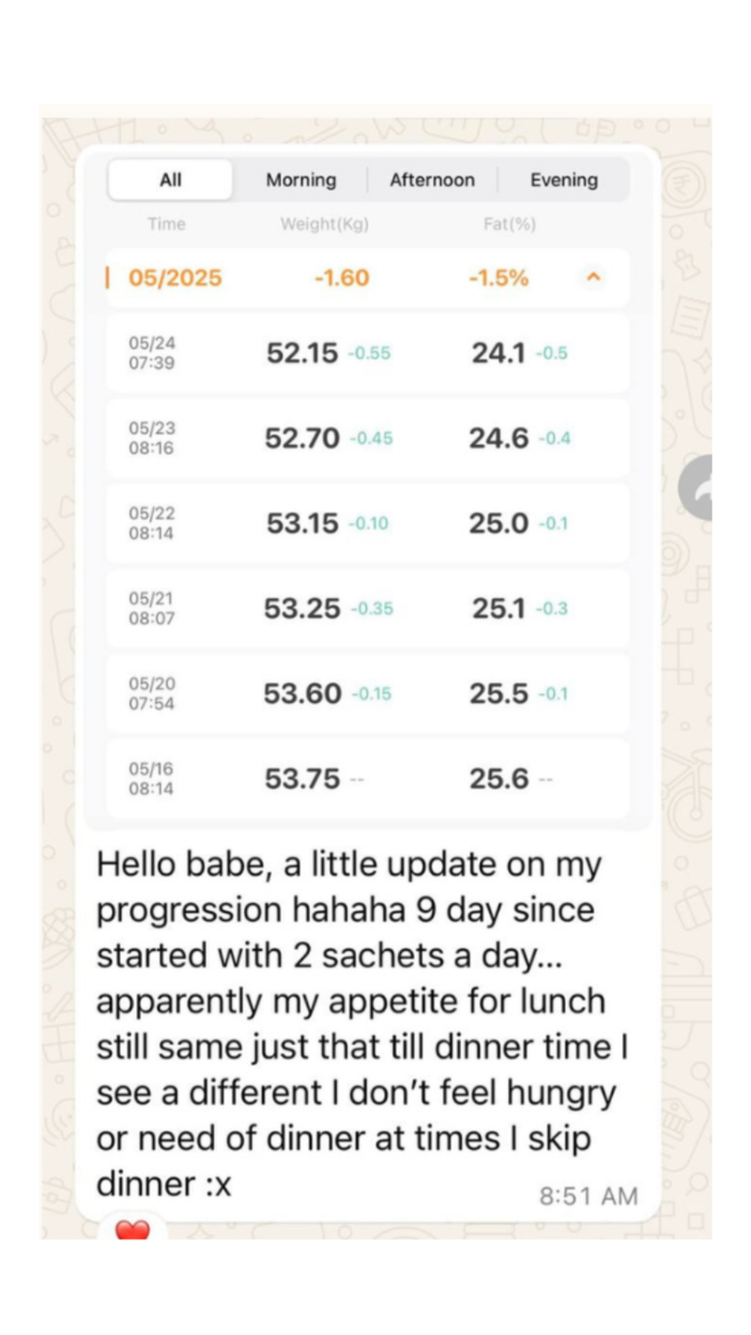Open the Evening tab
Screen dimensions: 751x1335
point(563,180)
